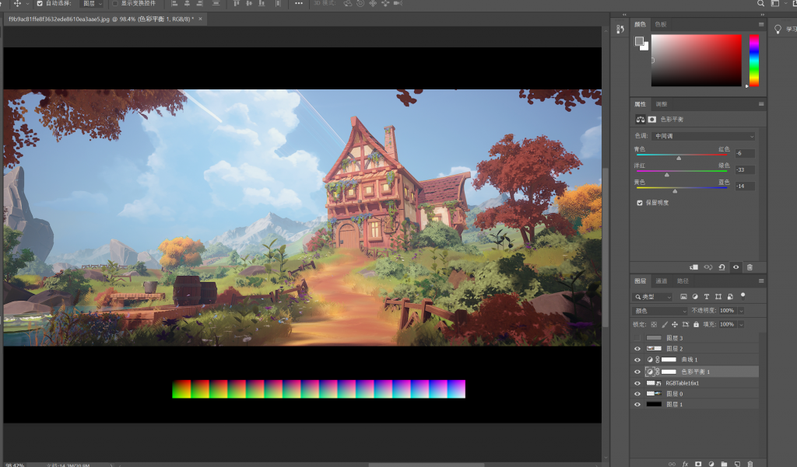This screenshot has height=467, width=797.
Task: Click the reset adjustment defaults icon
Action: click(x=722, y=267)
